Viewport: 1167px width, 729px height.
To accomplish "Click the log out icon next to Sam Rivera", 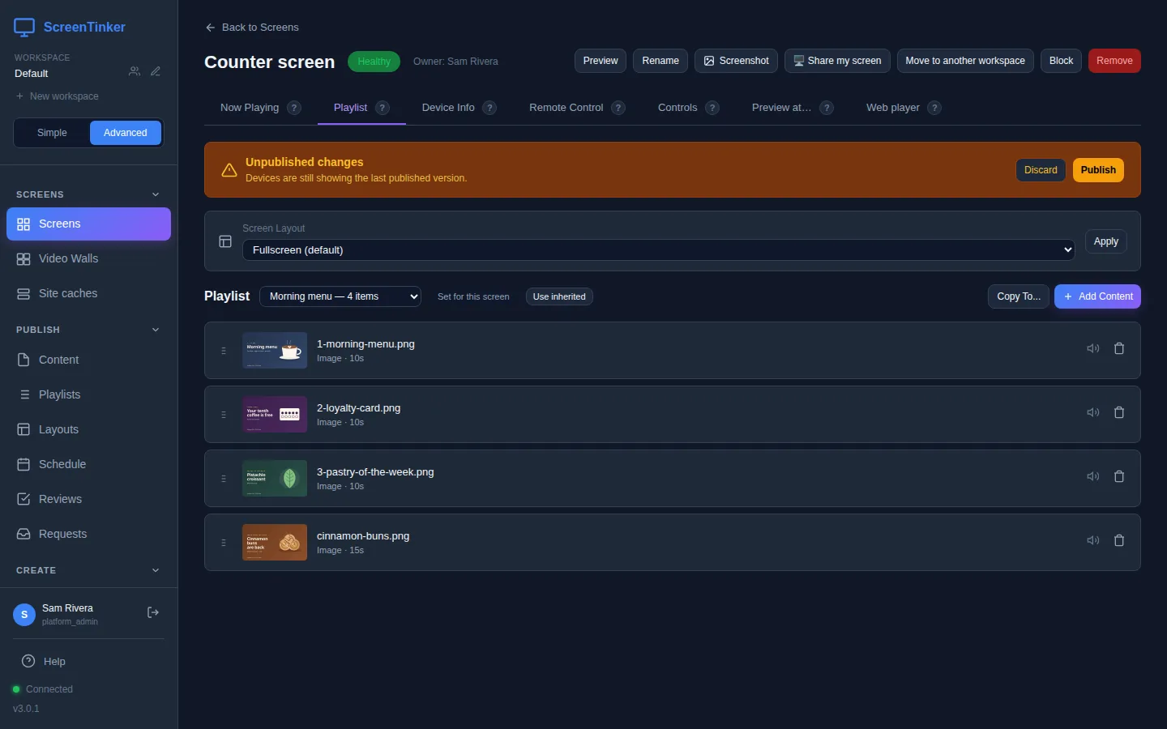I will [x=152, y=612].
